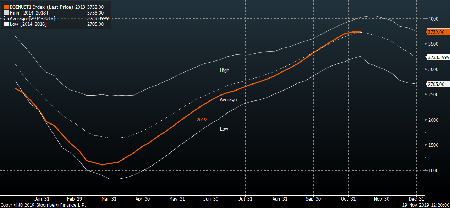This screenshot has height=208, width=450.
Task: Click the 1000 y-axis label
Action: point(433,171)
